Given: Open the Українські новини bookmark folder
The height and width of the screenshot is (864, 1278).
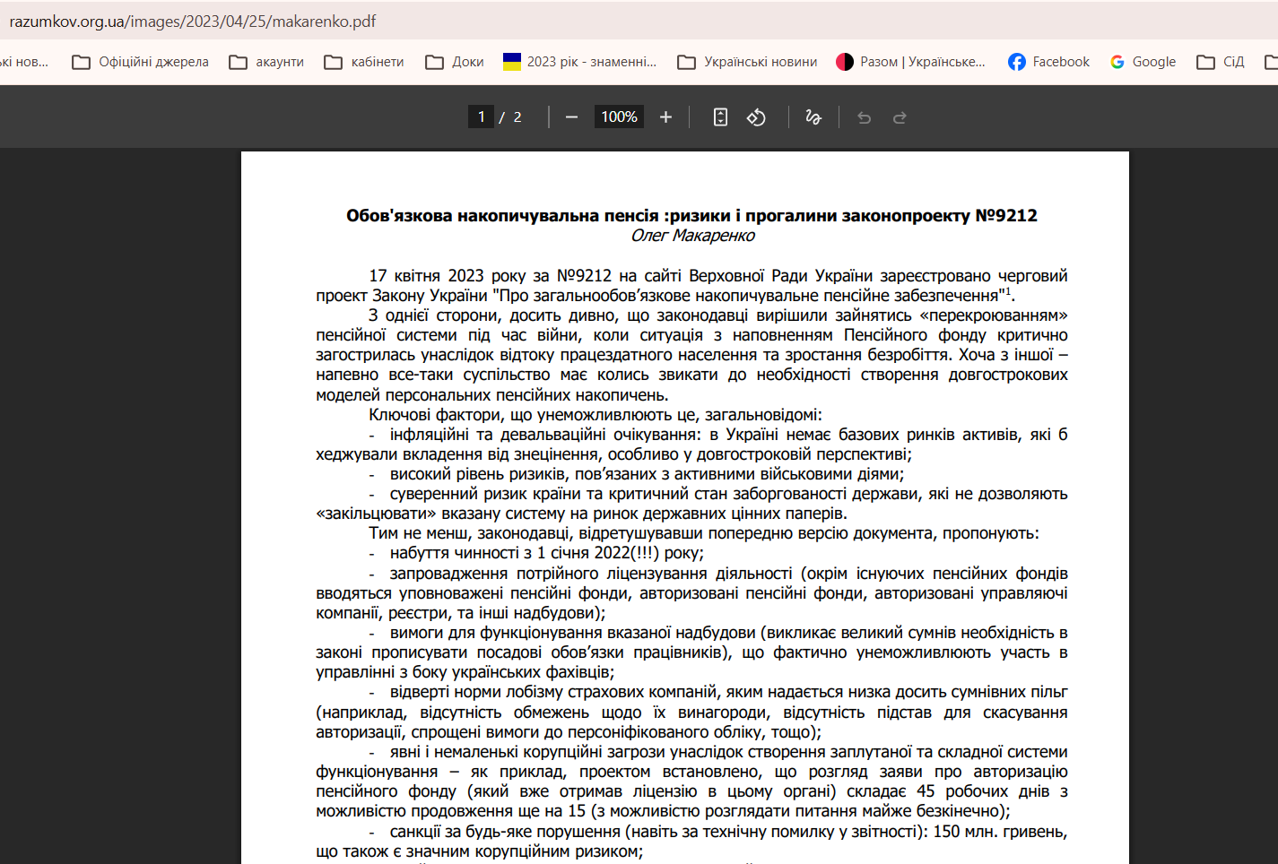Looking at the screenshot, I should coord(747,62).
